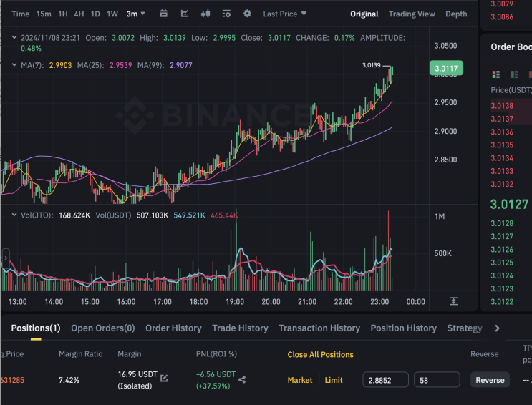Select bid price 3.0123 in order book
The width and height of the screenshot is (532, 405).
tap(502, 288)
